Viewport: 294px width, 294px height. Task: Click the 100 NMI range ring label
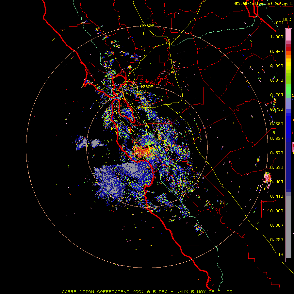point(147,26)
